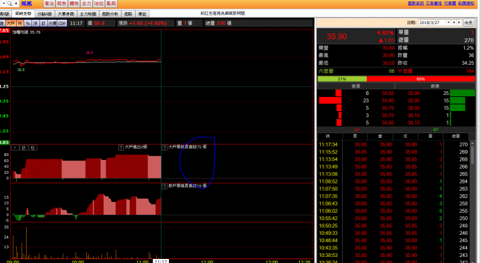Image resolution: width=481 pixels, height=263 pixels.
Task: Toggle the 浮 chart option
Action: pyautogui.click(x=35, y=23)
